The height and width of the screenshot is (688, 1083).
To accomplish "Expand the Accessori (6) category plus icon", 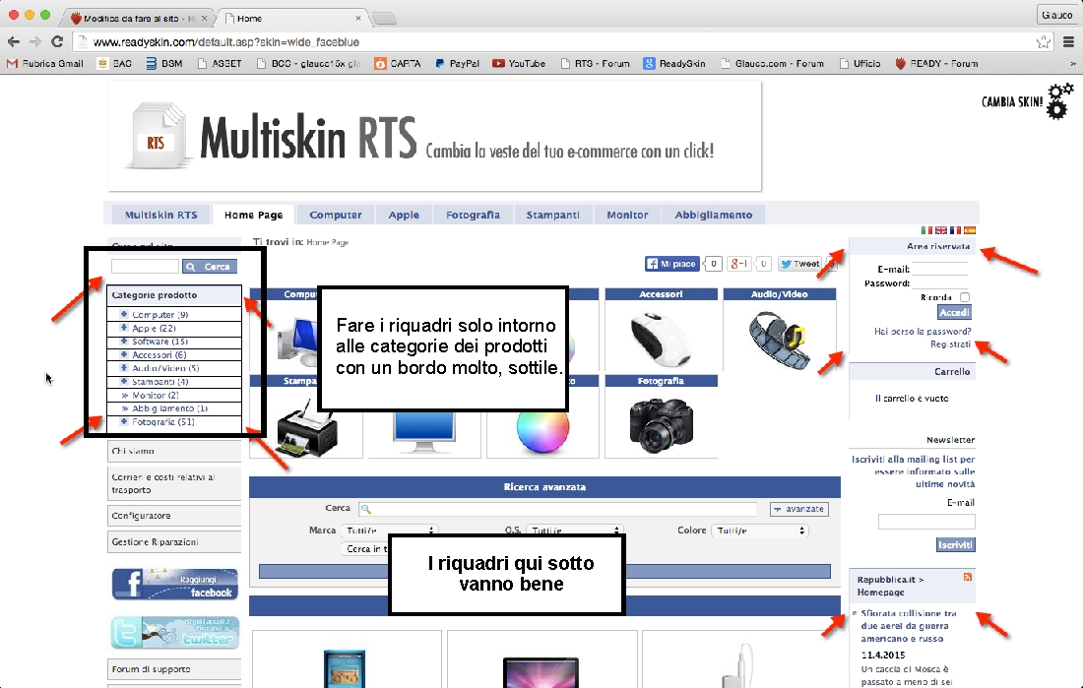I will click(124, 354).
